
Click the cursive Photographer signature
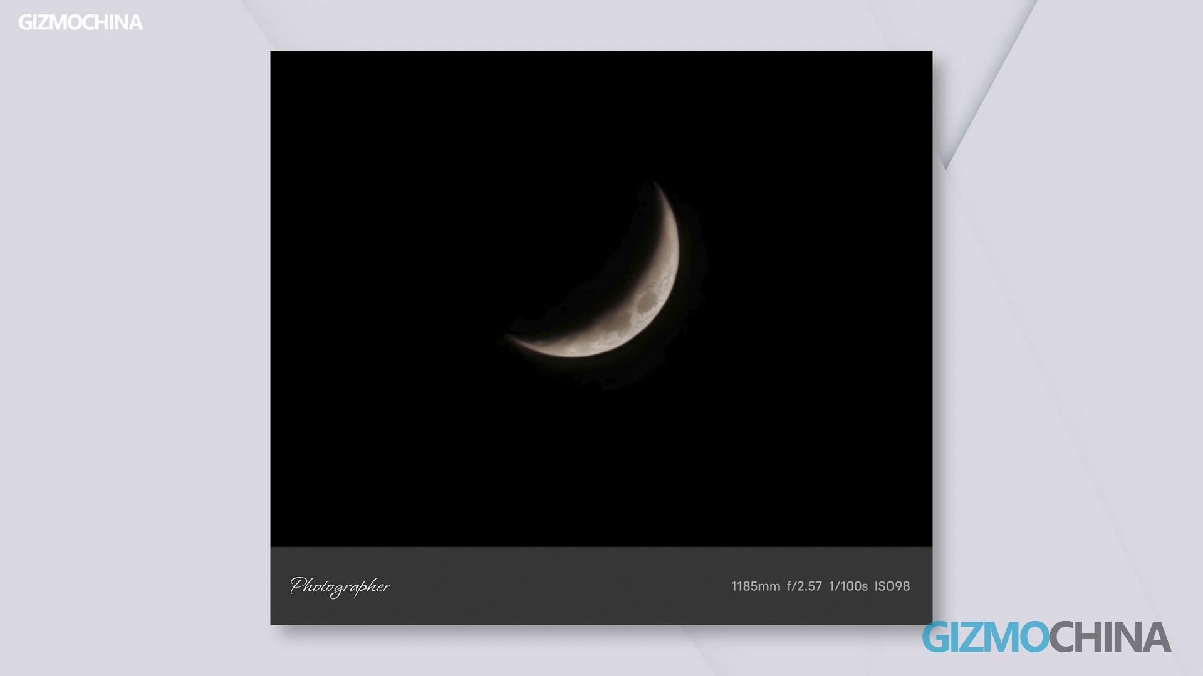click(x=340, y=586)
